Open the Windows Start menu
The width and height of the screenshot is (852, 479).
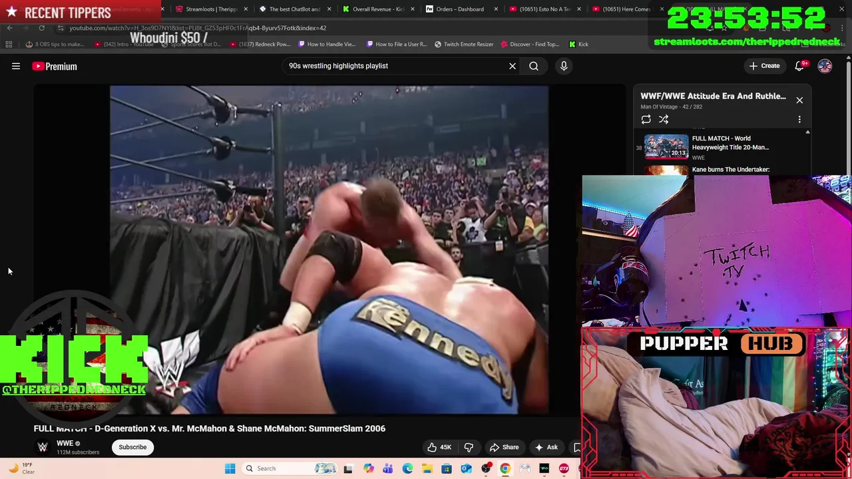230,468
